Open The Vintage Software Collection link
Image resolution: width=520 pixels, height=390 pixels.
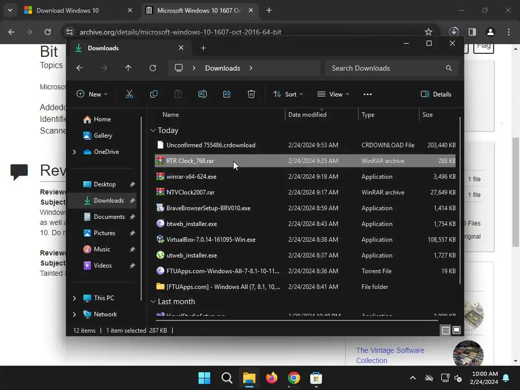(x=390, y=355)
